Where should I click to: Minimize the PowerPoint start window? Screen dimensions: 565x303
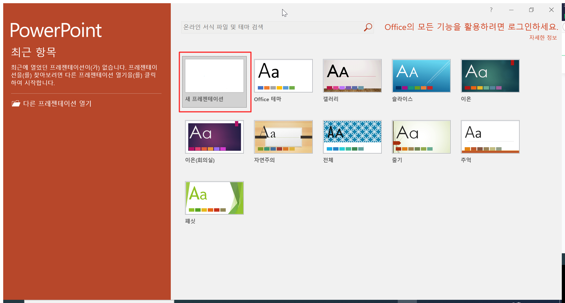coord(511,10)
